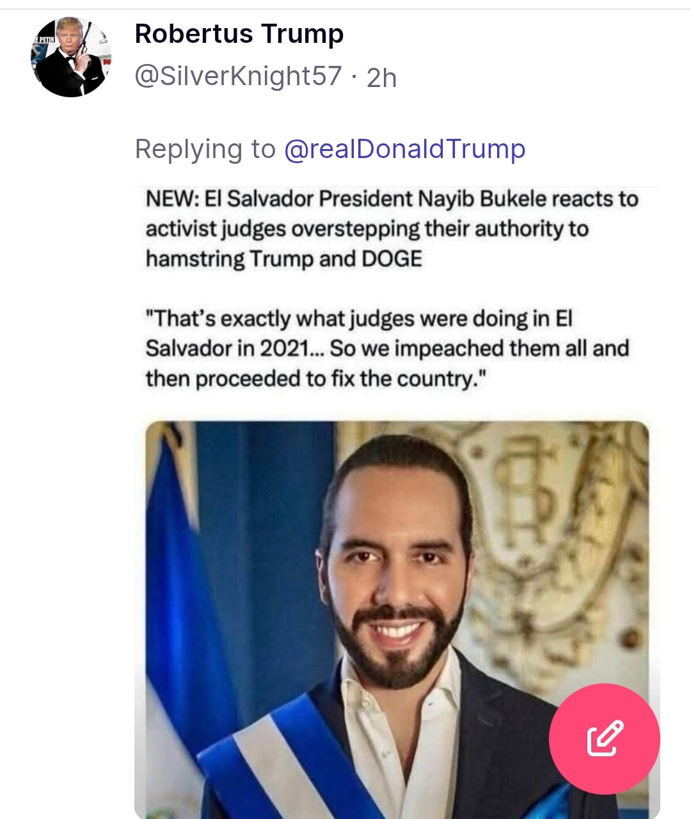This screenshot has width=691, height=819.
Task: Click the 2h post timestamp
Action: [x=382, y=78]
